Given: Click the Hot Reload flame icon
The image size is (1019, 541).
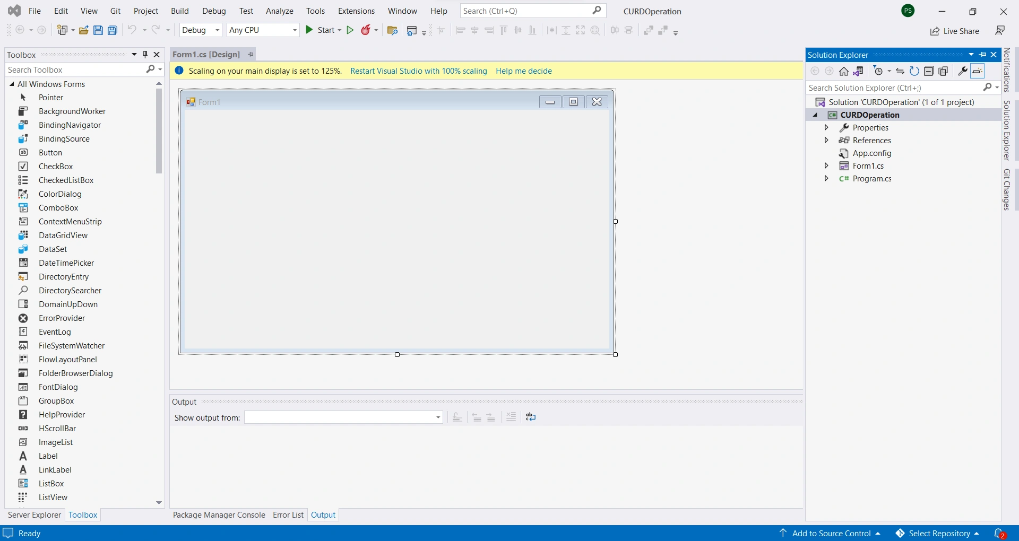Looking at the screenshot, I should (366, 30).
